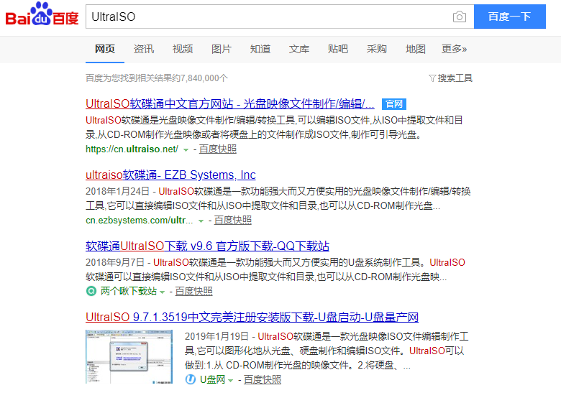
Task: Open 百度快照 for U盘网 result
Action: 263,379
